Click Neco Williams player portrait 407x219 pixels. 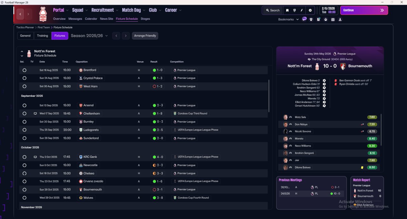[x=286, y=146]
